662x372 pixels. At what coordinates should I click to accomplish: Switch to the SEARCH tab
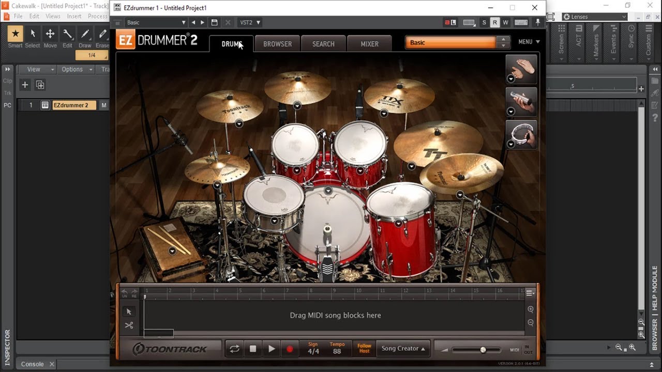[323, 44]
